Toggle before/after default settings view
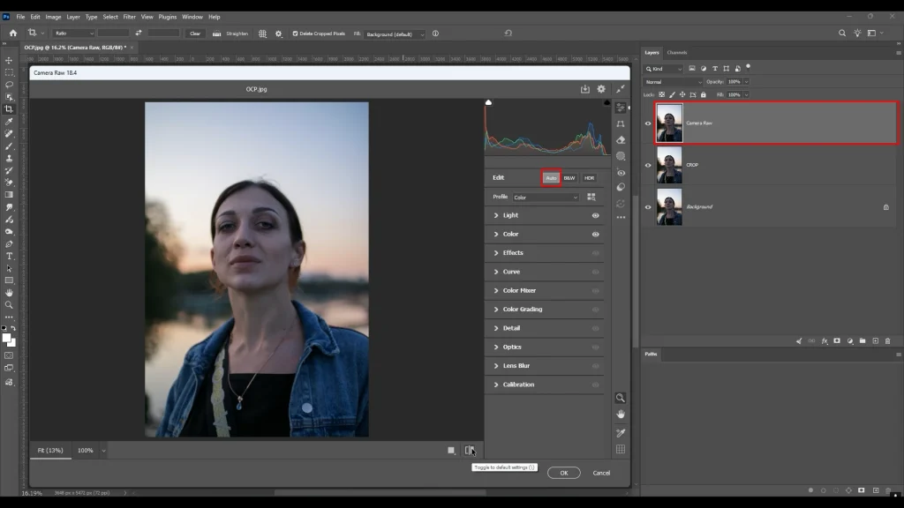This screenshot has height=508, width=904. 470,451
